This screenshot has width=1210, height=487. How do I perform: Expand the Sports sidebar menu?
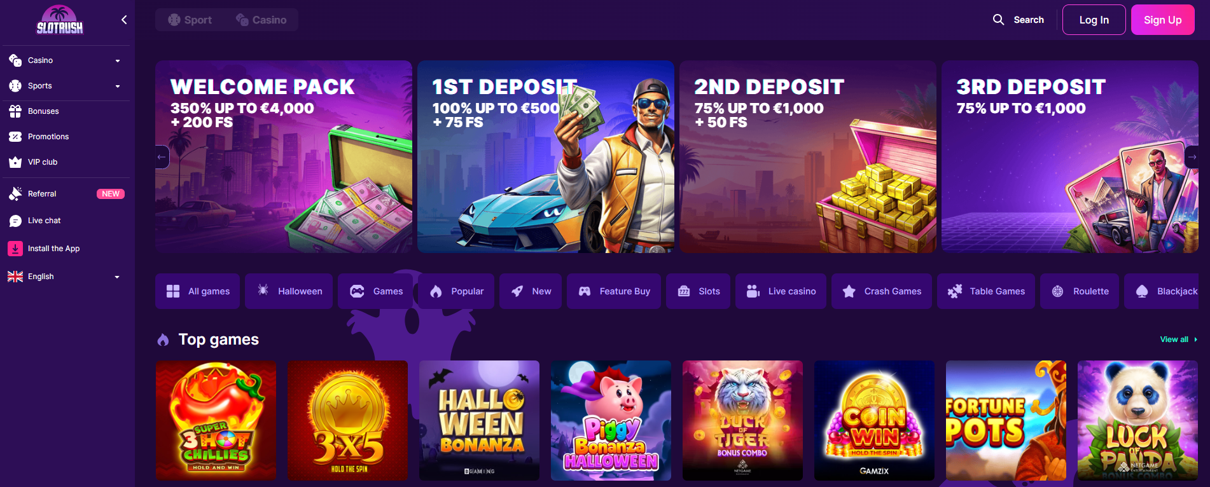point(65,86)
